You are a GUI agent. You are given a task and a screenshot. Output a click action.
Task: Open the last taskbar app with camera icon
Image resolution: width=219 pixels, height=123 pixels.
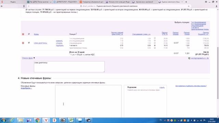(88, 120)
